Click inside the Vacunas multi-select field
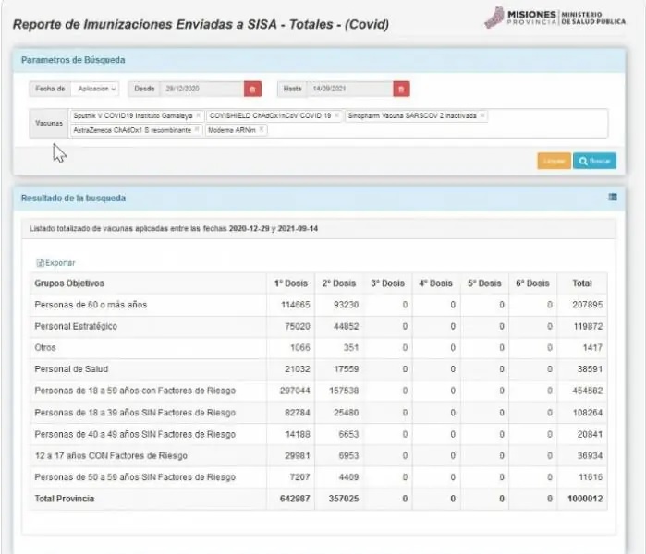The image size is (646, 554). [x=338, y=123]
